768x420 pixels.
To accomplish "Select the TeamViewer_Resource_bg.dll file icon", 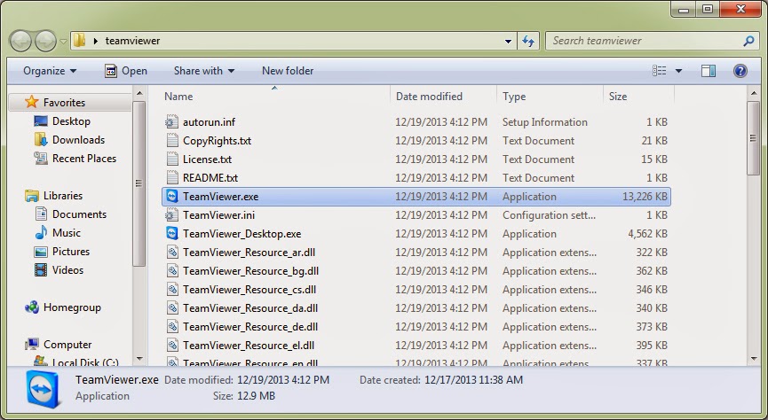I will (x=172, y=270).
